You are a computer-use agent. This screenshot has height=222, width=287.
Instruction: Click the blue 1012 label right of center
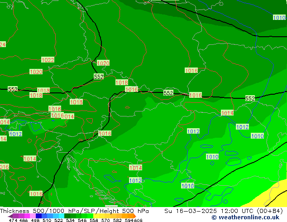(x=193, y=131)
